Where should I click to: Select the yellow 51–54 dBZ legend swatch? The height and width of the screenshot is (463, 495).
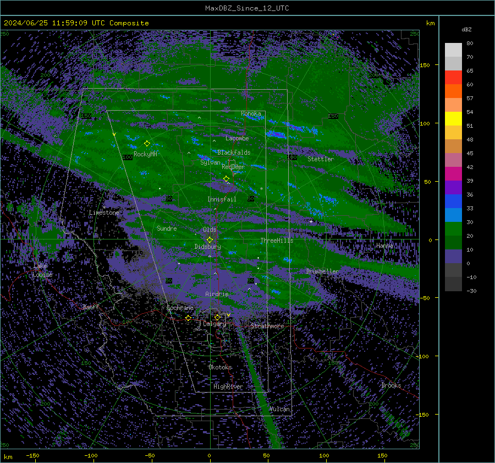point(453,119)
